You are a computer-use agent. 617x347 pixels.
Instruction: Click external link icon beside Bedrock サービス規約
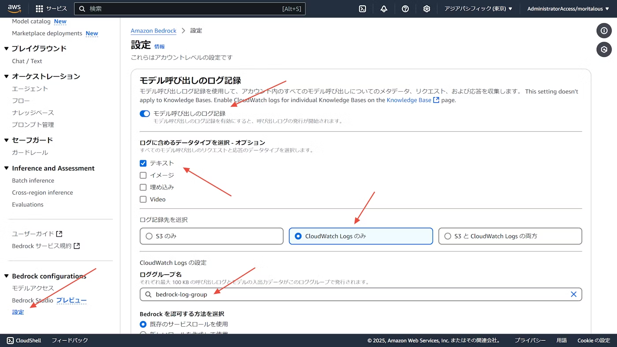[77, 246]
